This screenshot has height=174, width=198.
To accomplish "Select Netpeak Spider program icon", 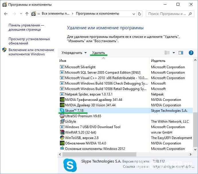I will [62, 94].
